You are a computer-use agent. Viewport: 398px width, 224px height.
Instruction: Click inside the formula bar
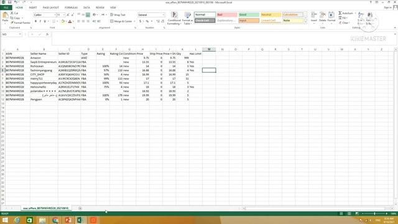coord(223,39)
